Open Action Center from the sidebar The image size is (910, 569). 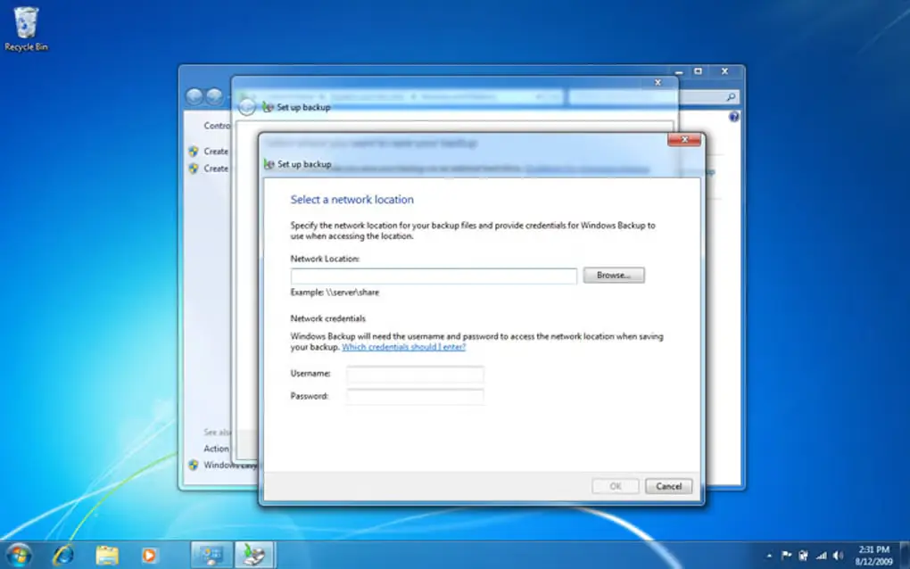pyautogui.click(x=217, y=449)
